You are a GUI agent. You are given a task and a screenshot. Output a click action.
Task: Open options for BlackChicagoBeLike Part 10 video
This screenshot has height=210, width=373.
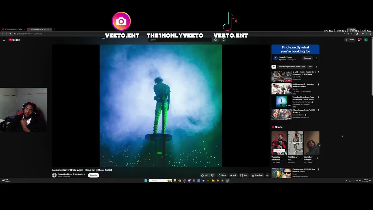318,110
